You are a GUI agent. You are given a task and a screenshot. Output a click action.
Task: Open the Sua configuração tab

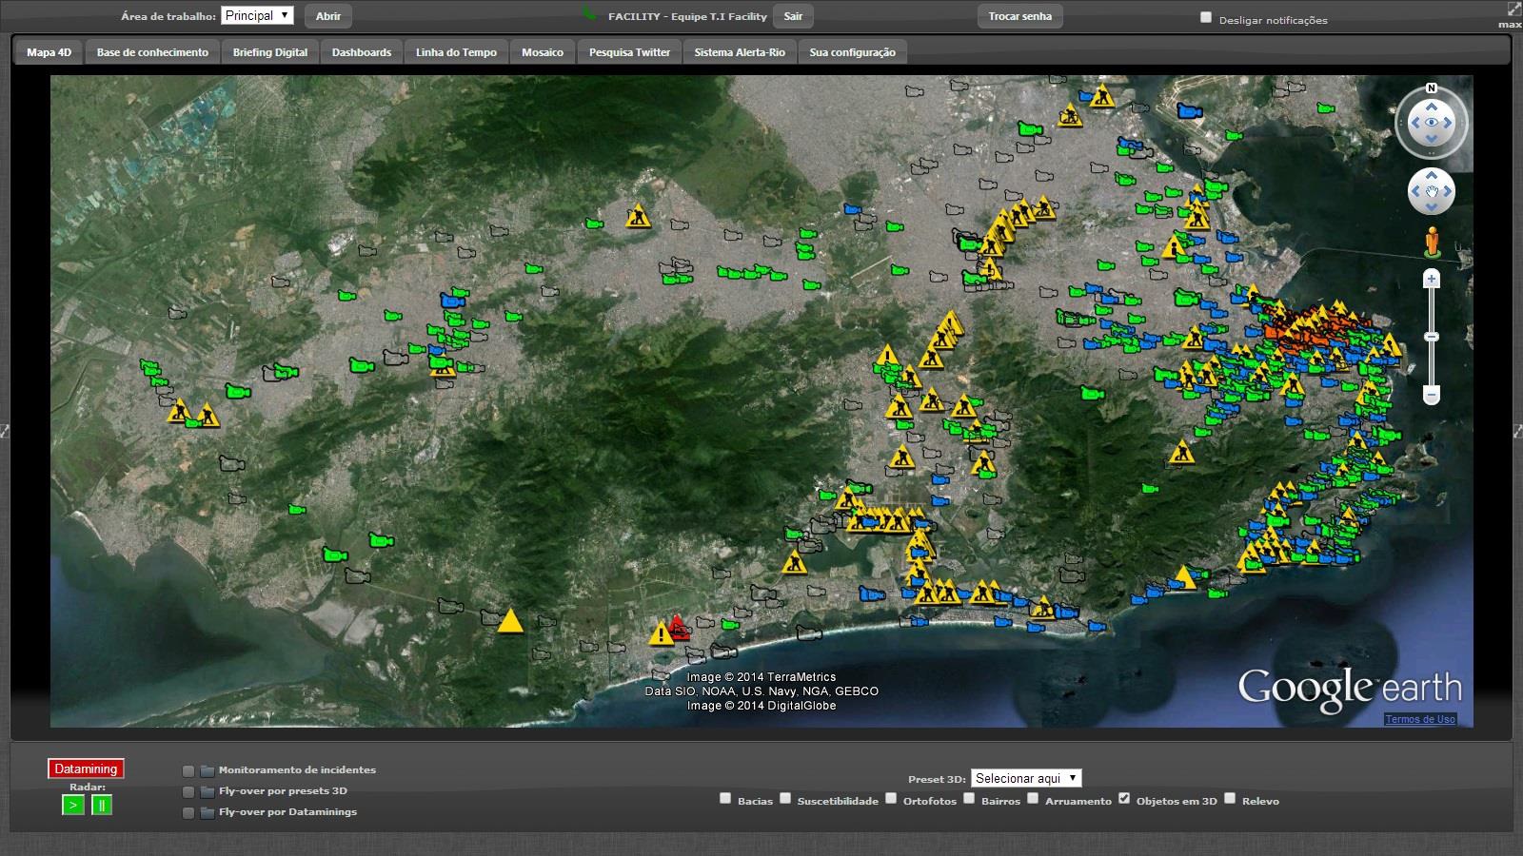[852, 52]
